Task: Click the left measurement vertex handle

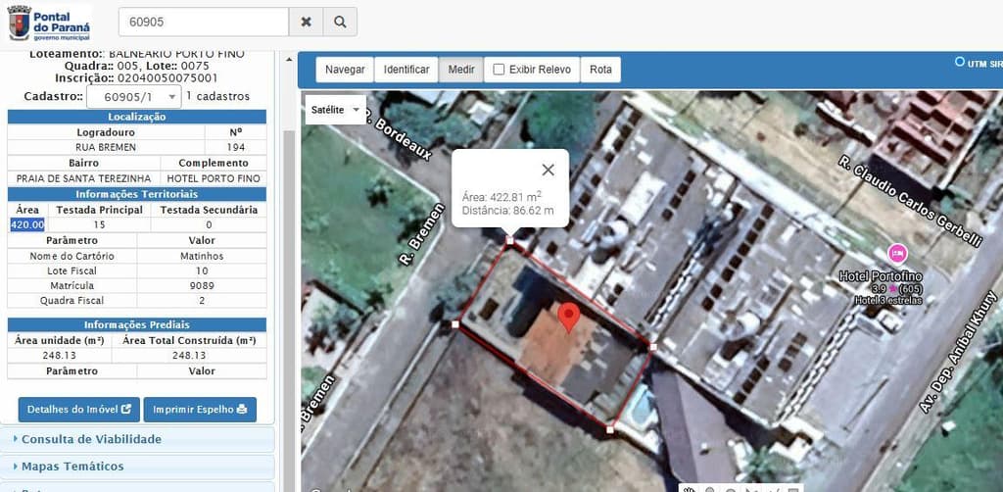Action: coord(455,325)
